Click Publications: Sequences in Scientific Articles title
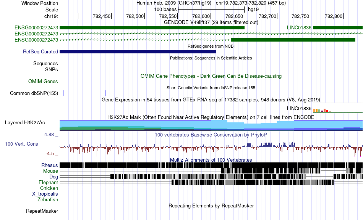363x220 pixels. tap(211, 58)
